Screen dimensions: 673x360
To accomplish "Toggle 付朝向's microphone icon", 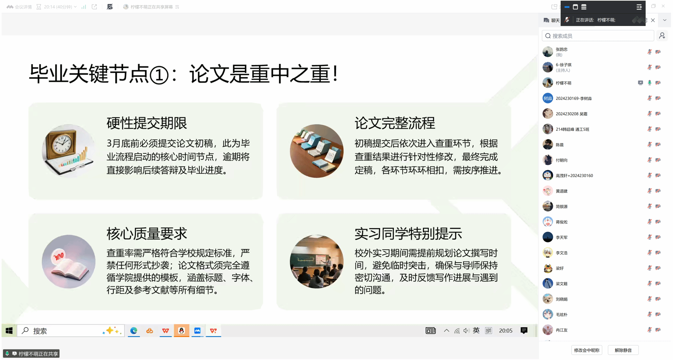I will pos(650,160).
